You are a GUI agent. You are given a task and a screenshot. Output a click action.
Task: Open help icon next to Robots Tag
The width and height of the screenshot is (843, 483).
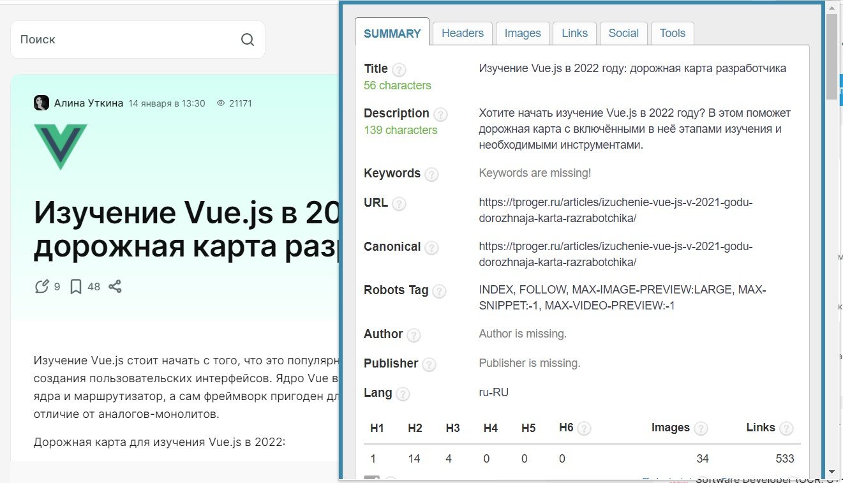tap(439, 291)
